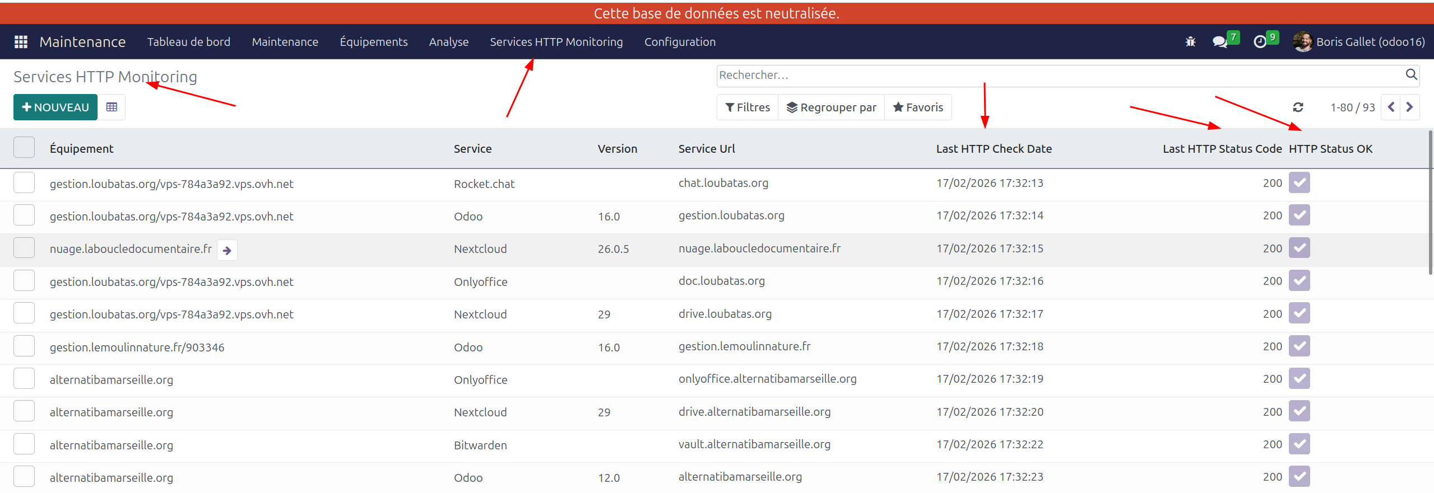The width and height of the screenshot is (1434, 493).
Task: Open the apps grid menu icon
Action: (21, 42)
